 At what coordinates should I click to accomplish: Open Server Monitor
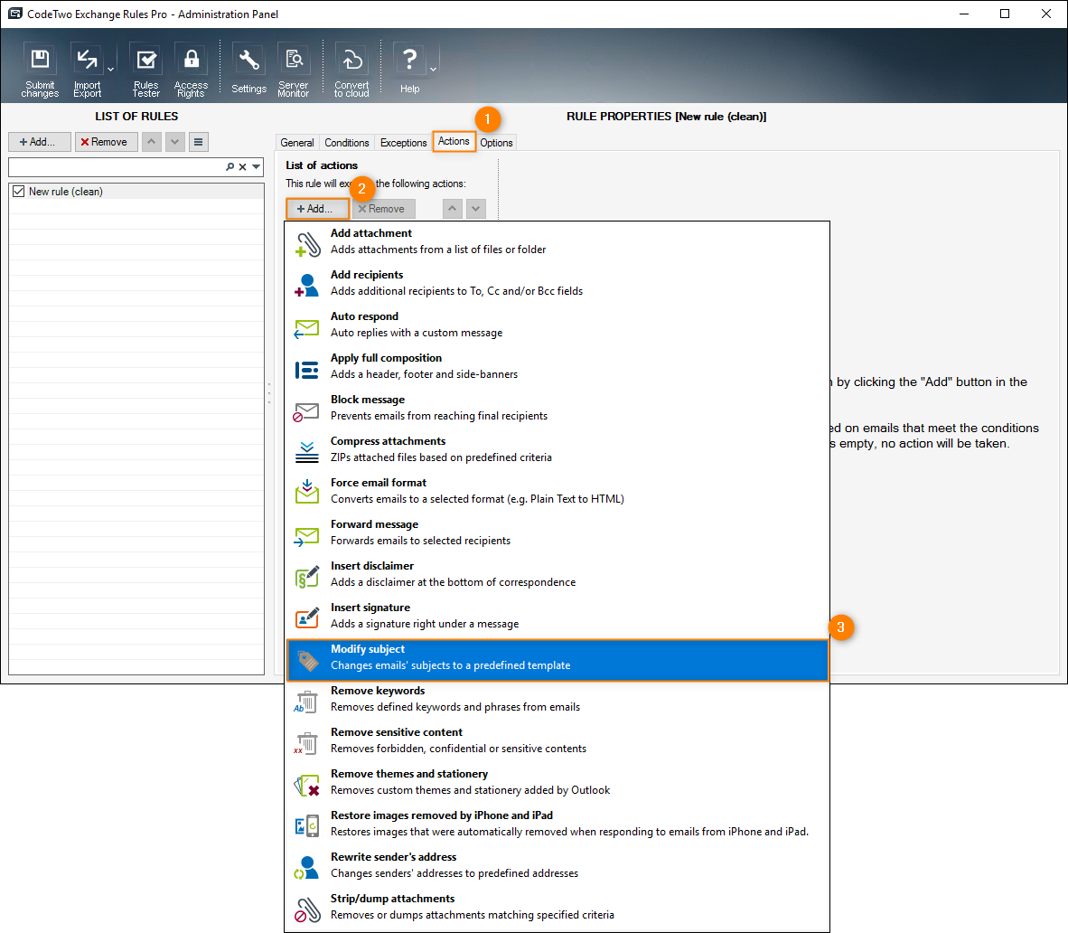tap(294, 71)
